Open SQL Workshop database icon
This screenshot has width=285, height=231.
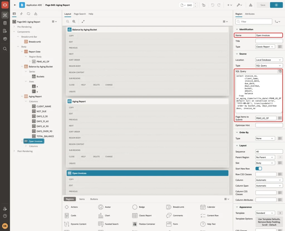tap(5, 23)
